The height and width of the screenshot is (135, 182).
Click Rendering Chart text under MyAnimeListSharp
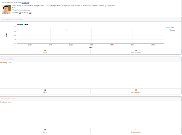6,62
